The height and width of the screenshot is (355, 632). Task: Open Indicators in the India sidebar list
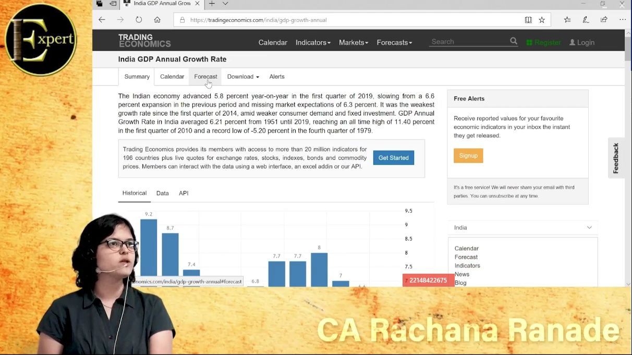[x=467, y=265]
